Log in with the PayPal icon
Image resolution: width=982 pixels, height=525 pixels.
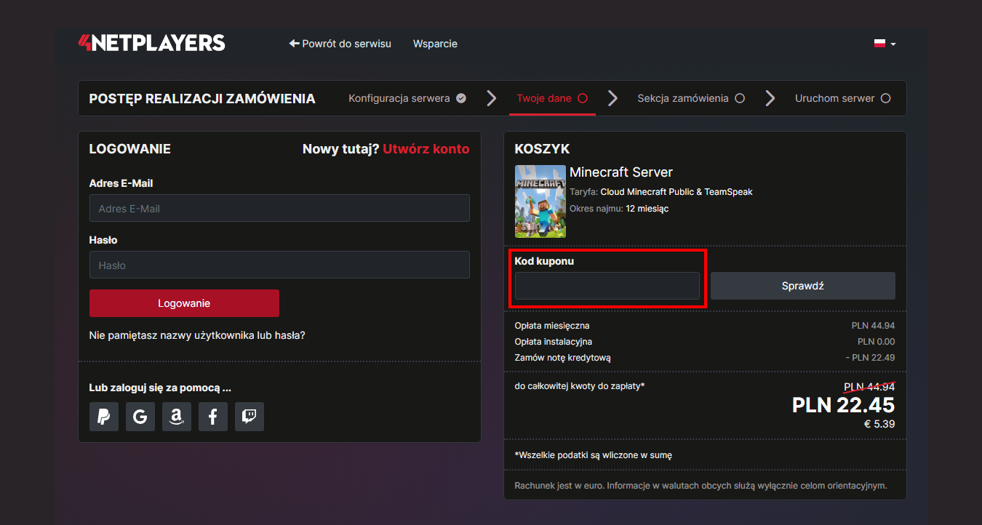[x=104, y=417]
